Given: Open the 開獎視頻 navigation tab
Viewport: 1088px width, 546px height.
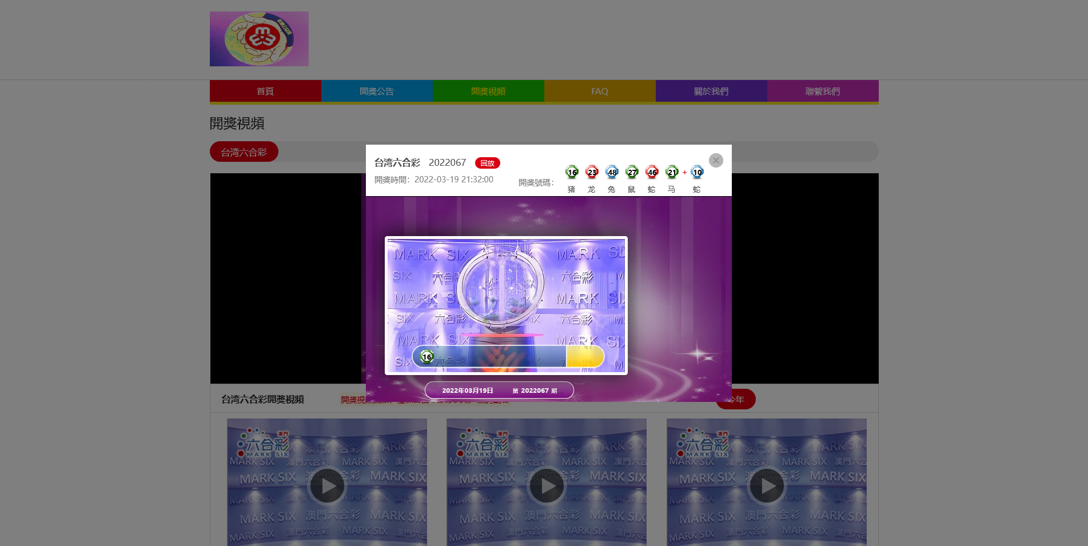Looking at the screenshot, I should coord(488,91).
